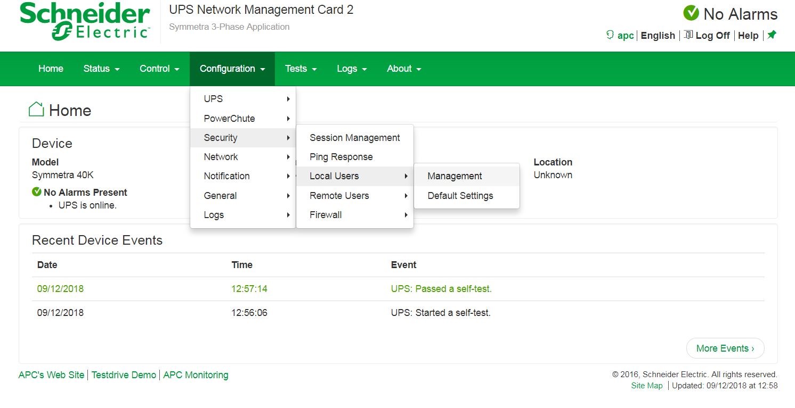This screenshot has width=795, height=408.
Task: Click the No Alarms status text
Action: [740, 14]
